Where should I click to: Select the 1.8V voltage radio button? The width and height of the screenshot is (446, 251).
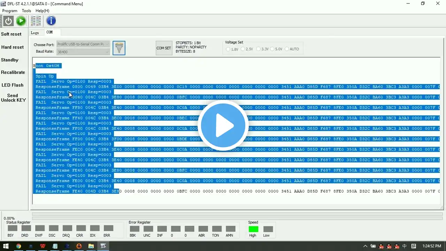click(232, 49)
